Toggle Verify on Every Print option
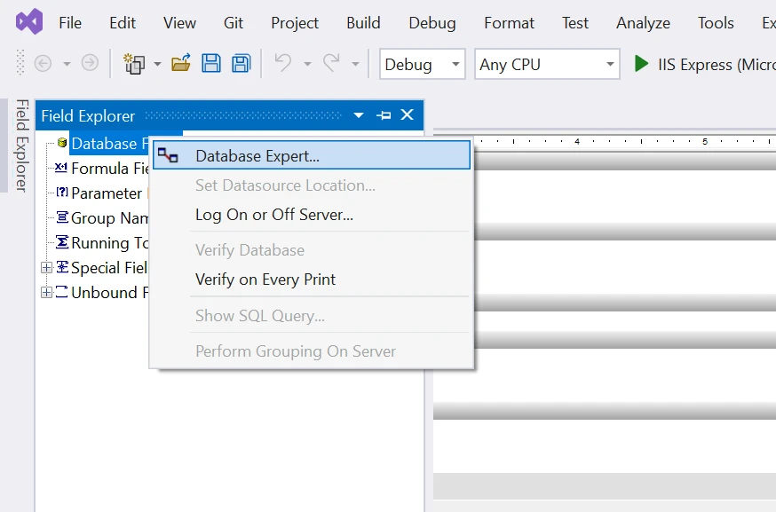The image size is (776, 512). tap(265, 280)
